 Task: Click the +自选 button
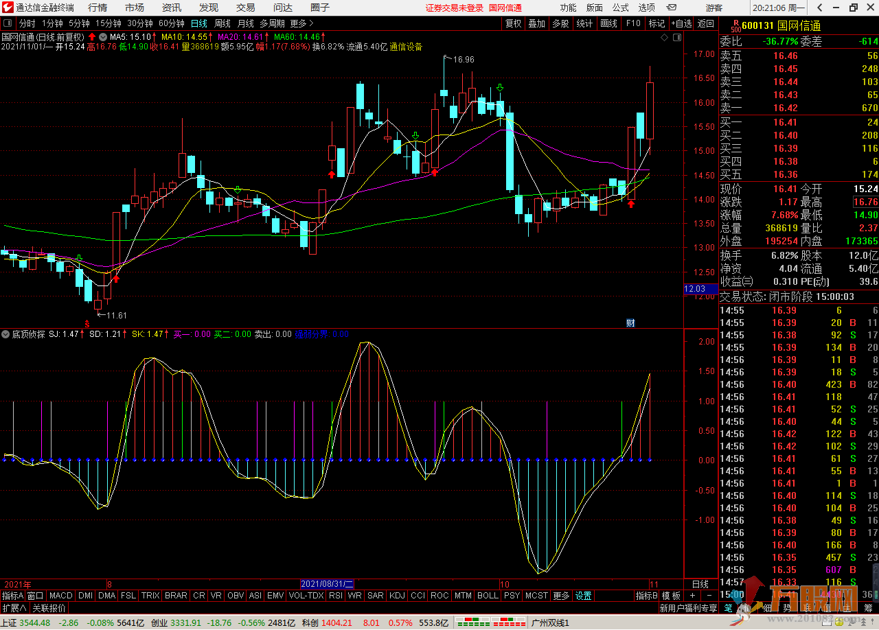[681, 23]
